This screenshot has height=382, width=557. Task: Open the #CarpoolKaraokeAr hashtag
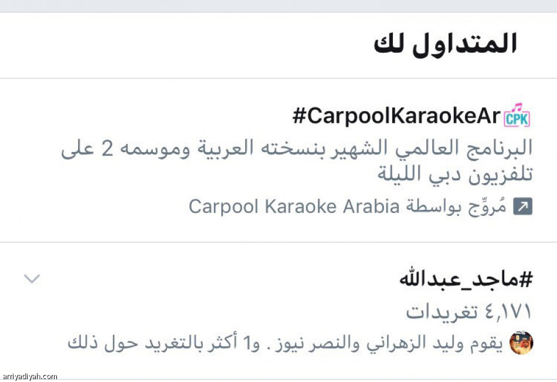(398, 116)
